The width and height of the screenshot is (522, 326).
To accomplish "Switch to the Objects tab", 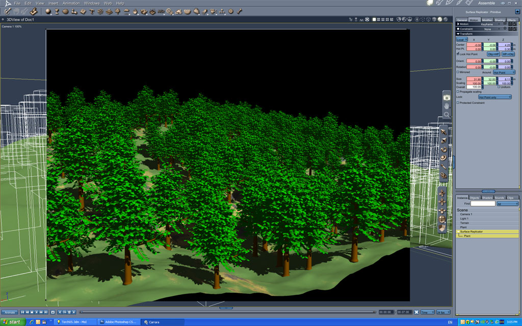I will (x=475, y=198).
